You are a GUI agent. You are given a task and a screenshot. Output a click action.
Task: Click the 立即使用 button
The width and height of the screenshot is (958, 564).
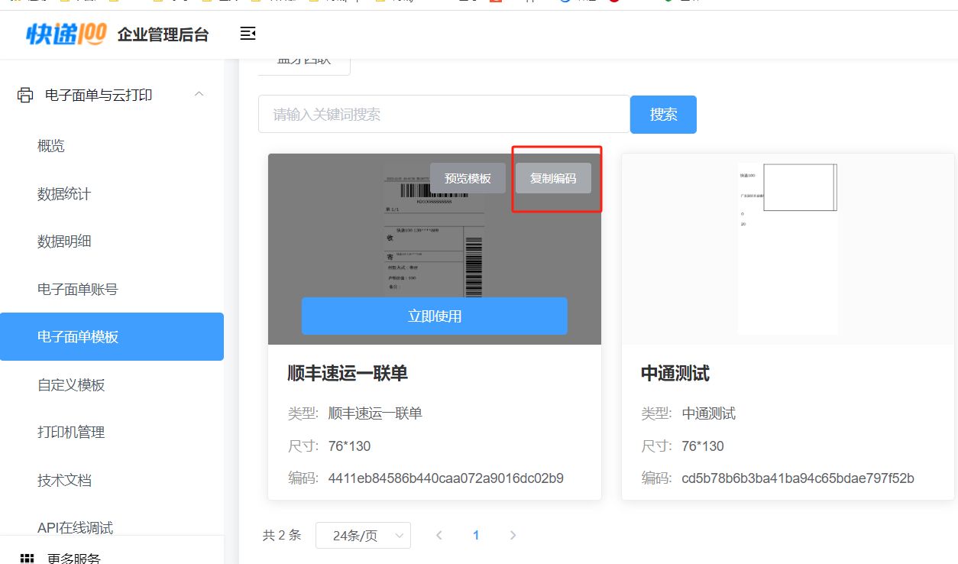tap(435, 316)
